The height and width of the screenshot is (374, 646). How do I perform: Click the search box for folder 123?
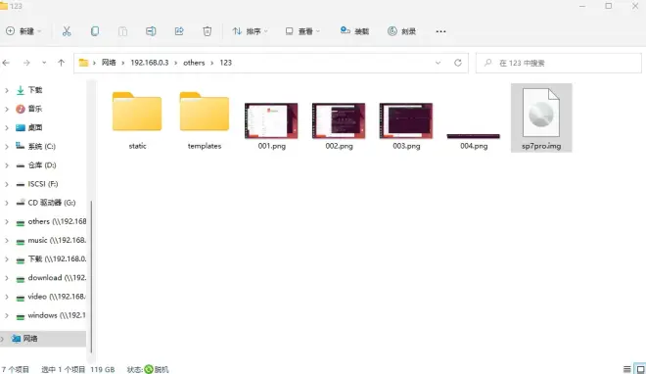point(559,63)
